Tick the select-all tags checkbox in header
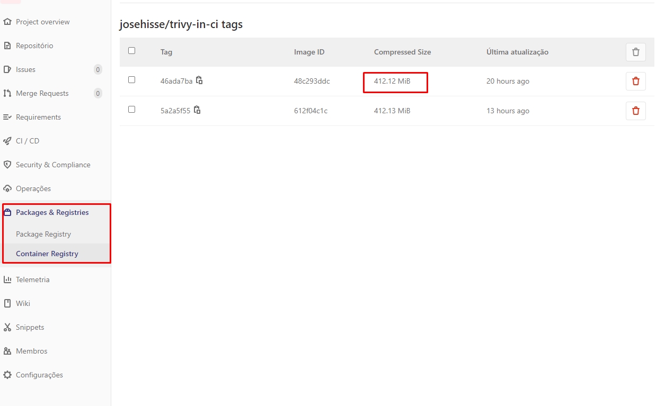 [132, 51]
